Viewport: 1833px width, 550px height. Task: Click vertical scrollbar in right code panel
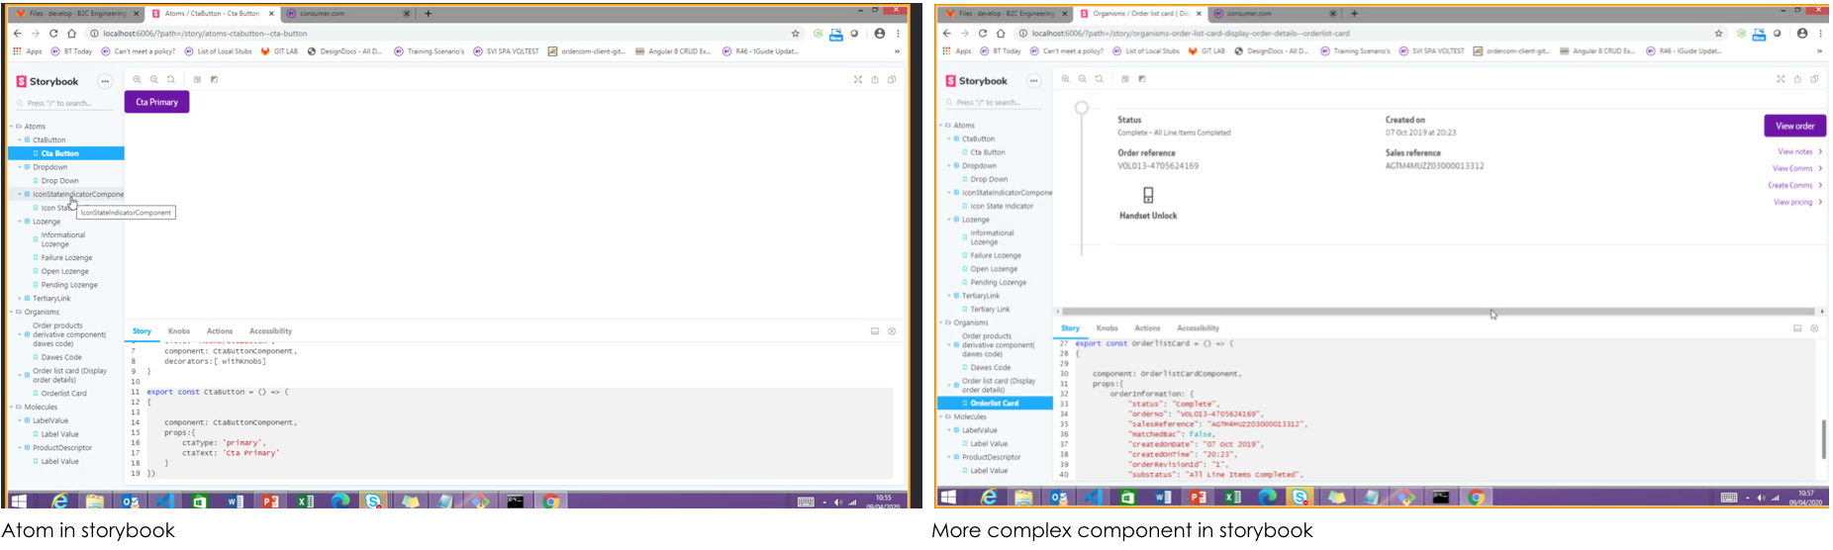click(x=1823, y=439)
